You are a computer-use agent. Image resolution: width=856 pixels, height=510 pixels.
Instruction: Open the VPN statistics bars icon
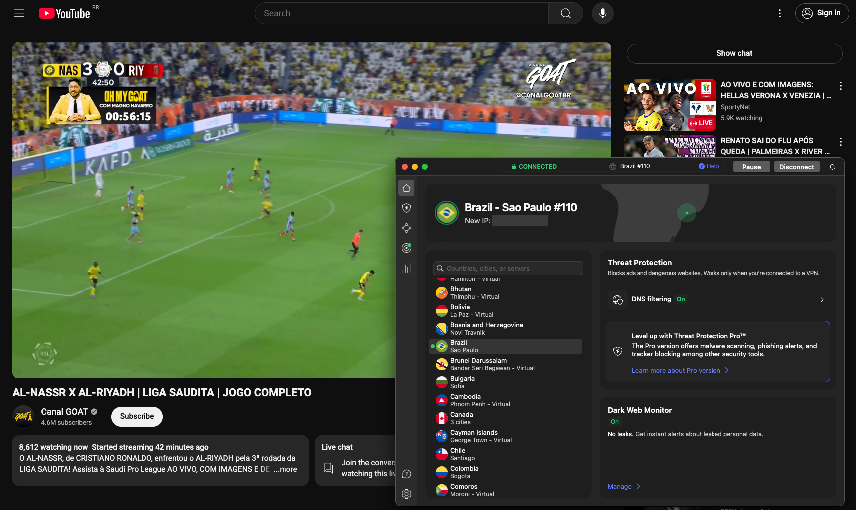(406, 268)
